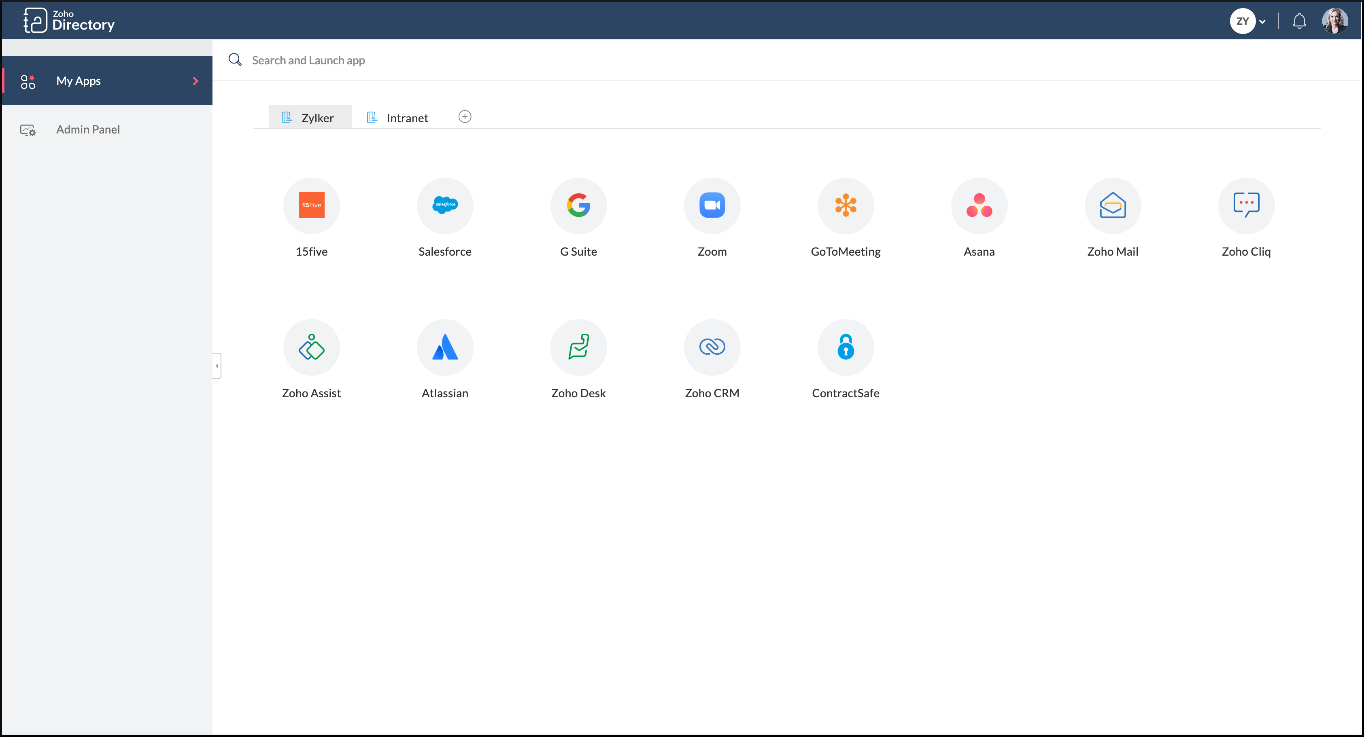Viewport: 1364px width, 737px height.
Task: Open the Atlassian app
Action: pyautogui.click(x=445, y=347)
